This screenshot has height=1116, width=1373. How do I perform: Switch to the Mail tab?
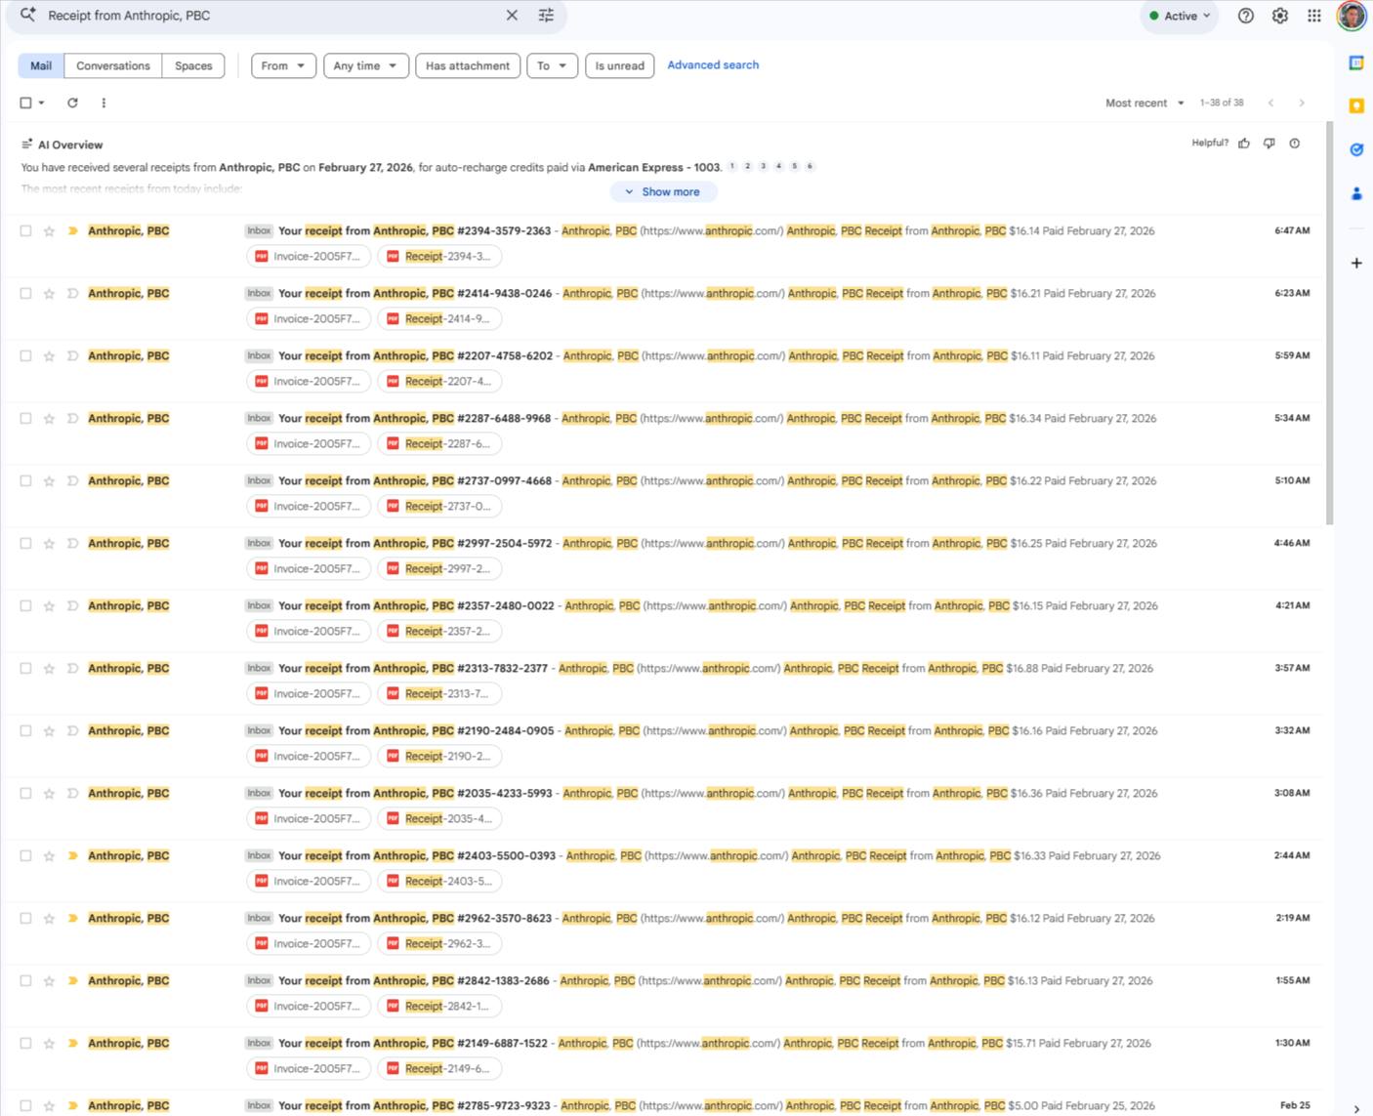(x=41, y=65)
